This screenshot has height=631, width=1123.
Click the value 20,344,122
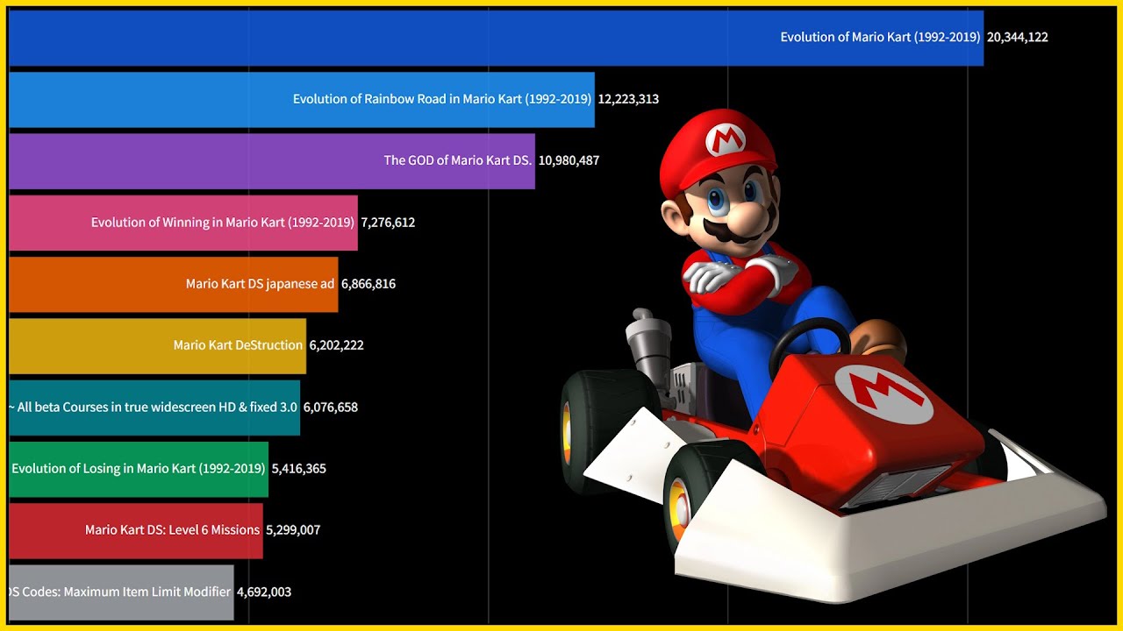(1018, 38)
